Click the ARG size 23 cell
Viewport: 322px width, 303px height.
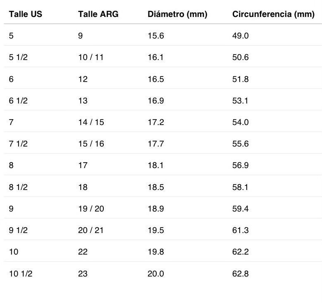(83, 274)
